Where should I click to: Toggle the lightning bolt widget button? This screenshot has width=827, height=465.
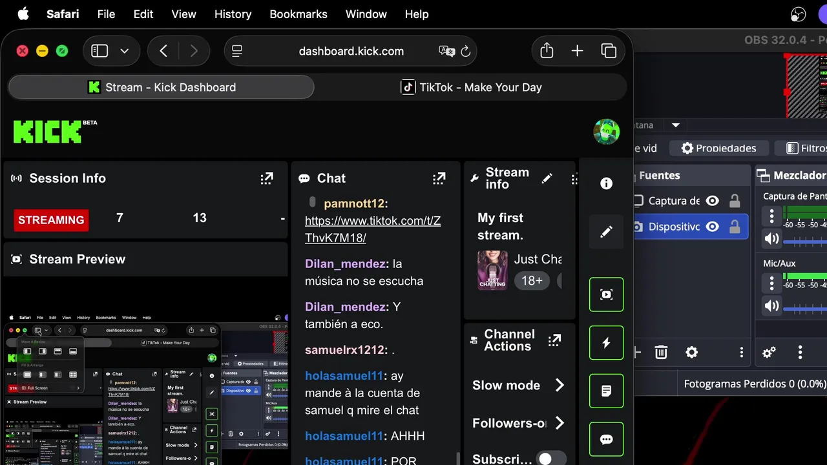(x=606, y=343)
